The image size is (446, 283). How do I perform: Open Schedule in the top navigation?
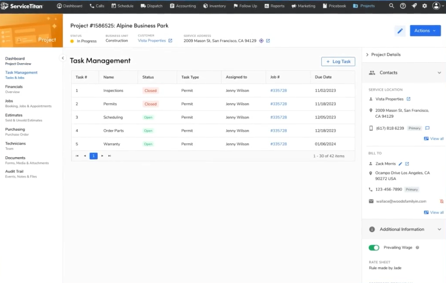coord(122,6)
